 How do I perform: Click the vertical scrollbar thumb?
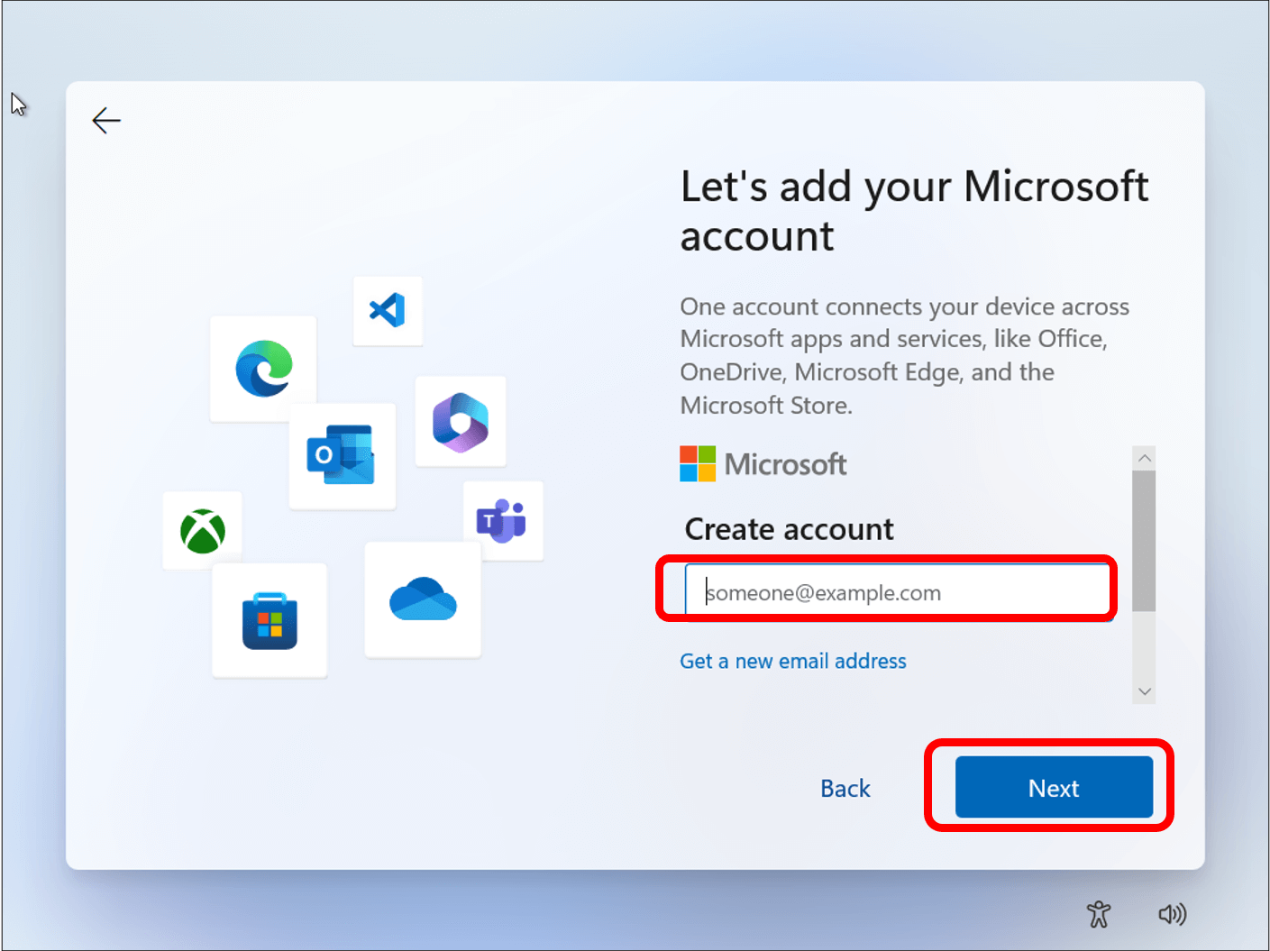(x=1144, y=541)
